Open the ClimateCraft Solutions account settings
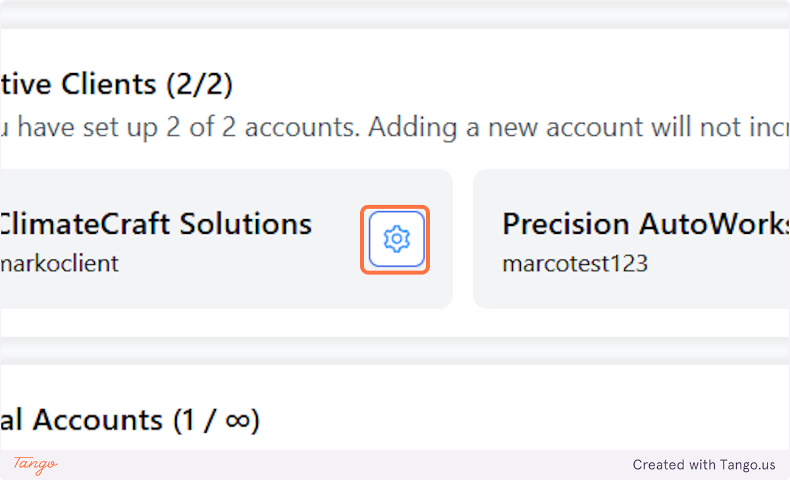790x480 pixels. click(394, 239)
